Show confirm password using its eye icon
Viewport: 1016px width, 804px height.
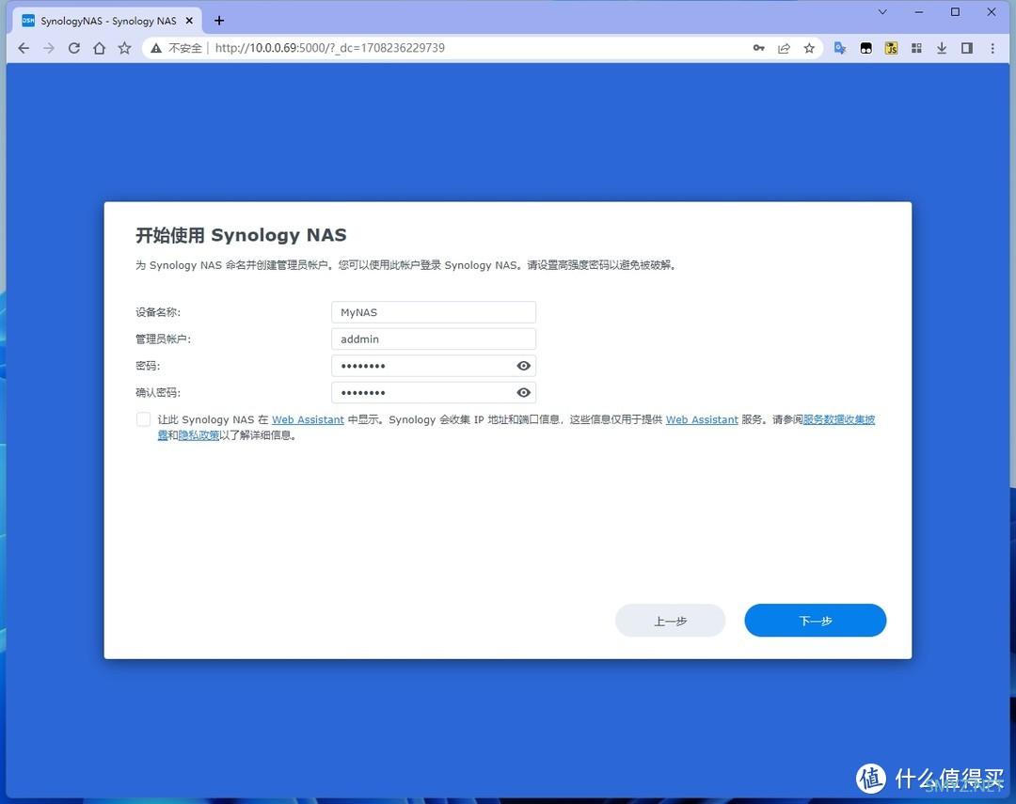click(524, 393)
